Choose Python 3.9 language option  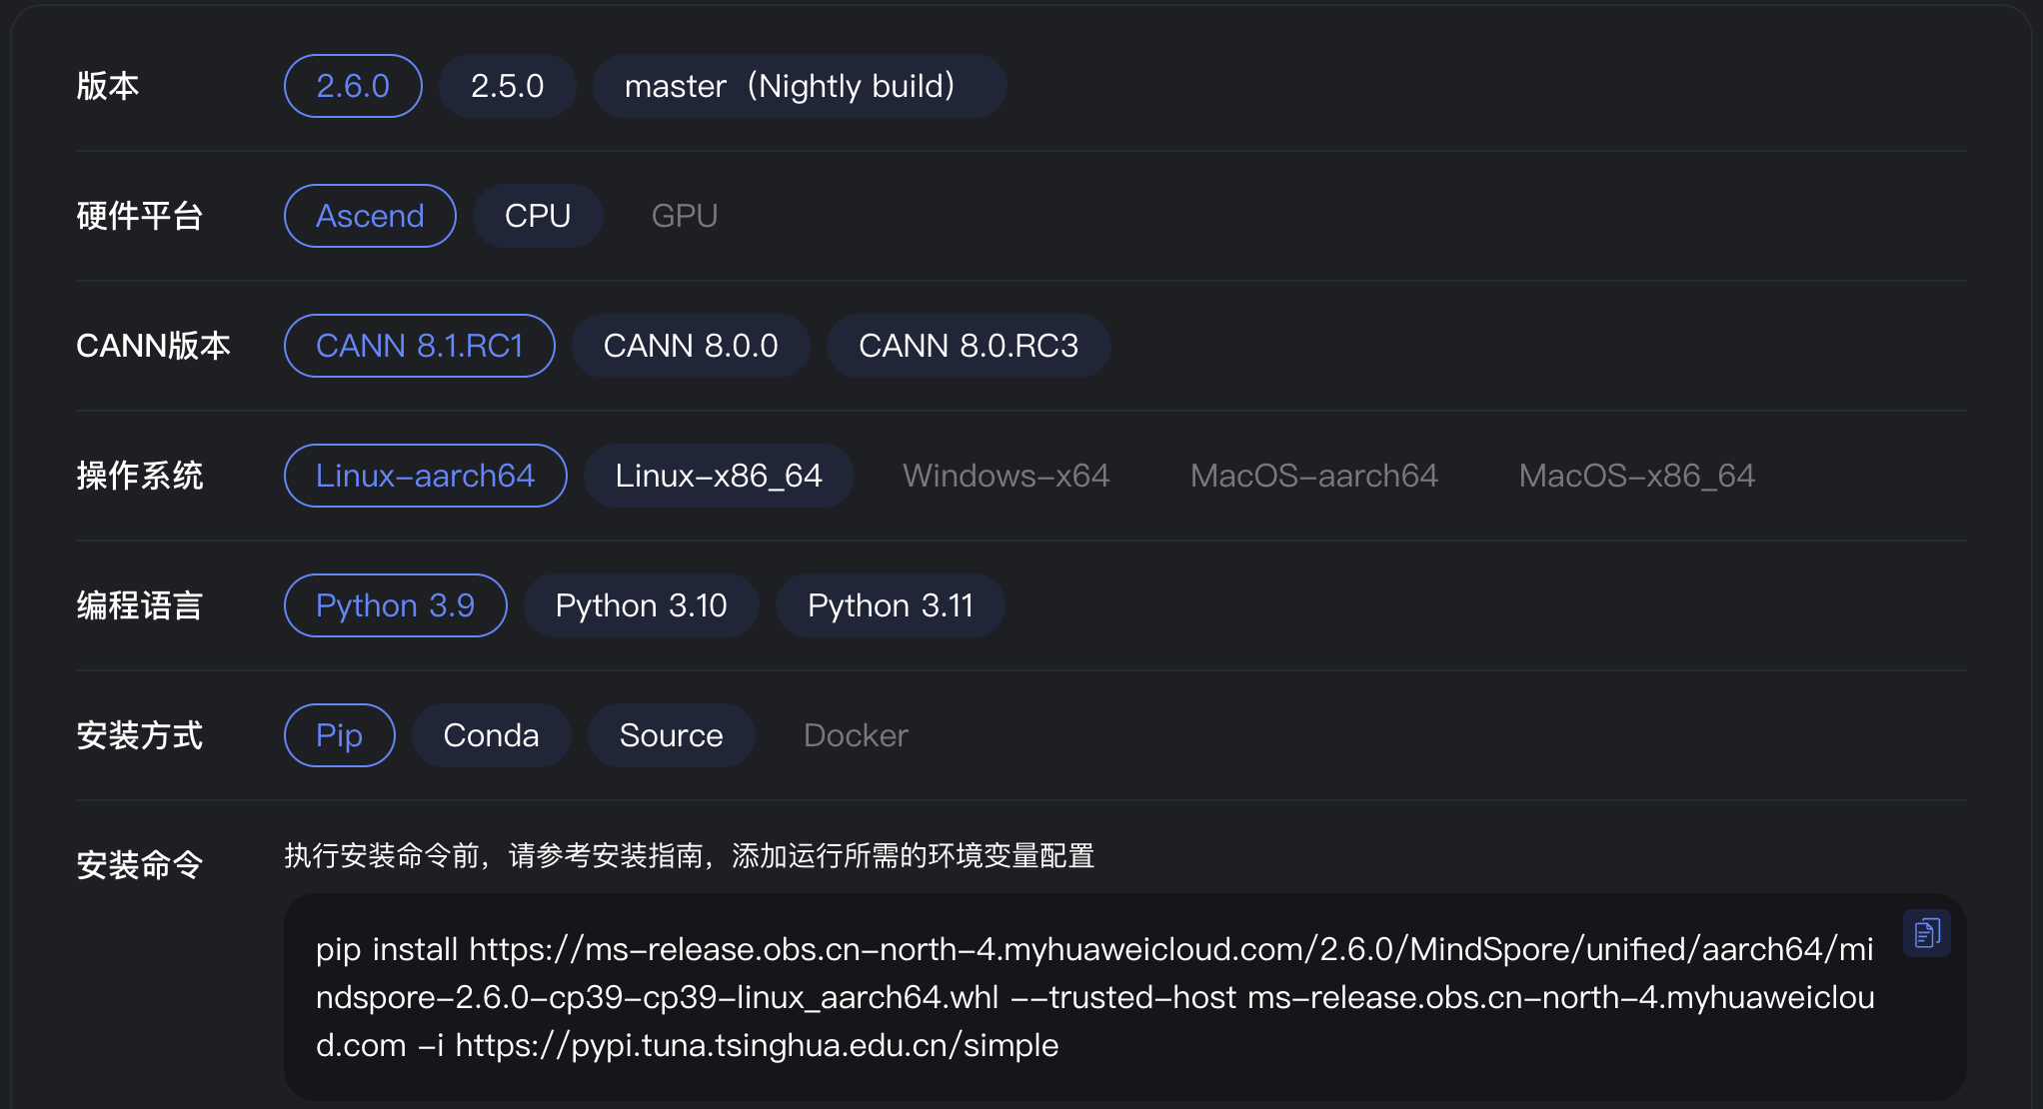pos(395,605)
